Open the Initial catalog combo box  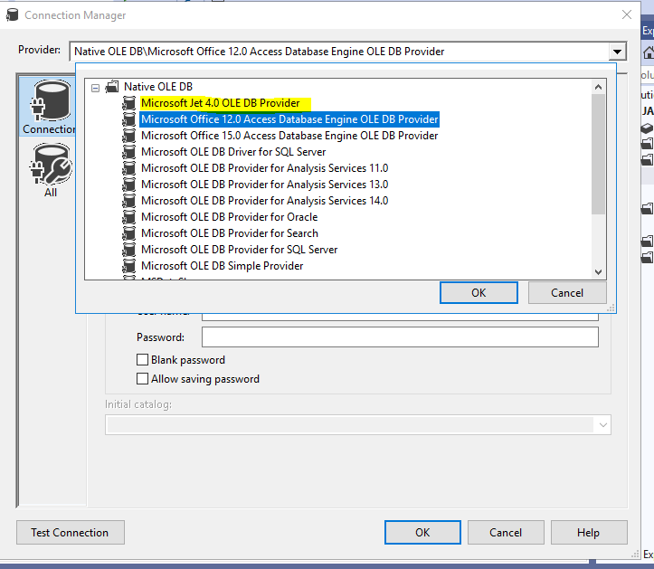(358, 424)
